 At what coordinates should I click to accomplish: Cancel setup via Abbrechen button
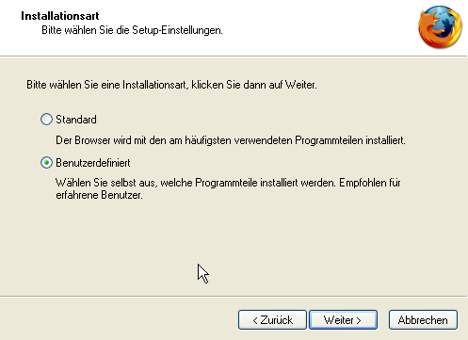423,320
